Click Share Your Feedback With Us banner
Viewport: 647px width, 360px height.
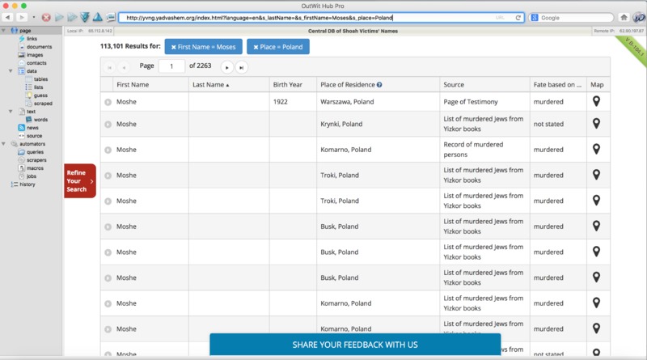(355, 345)
